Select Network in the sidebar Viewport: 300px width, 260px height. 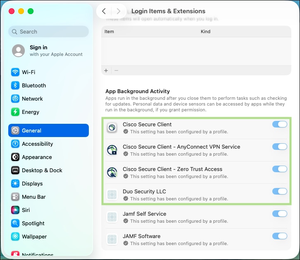48,99
